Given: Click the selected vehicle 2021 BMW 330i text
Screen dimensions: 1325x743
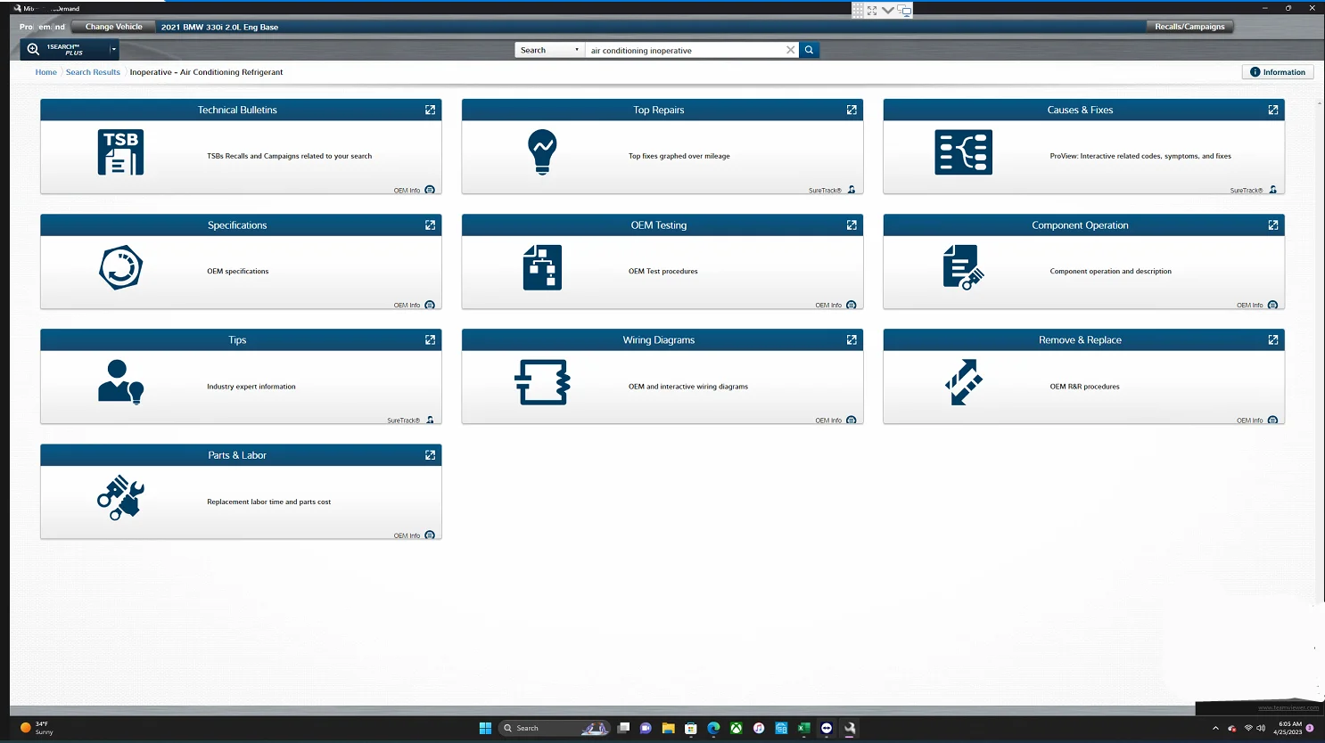Looking at the screenshot, I should point(219,27).
